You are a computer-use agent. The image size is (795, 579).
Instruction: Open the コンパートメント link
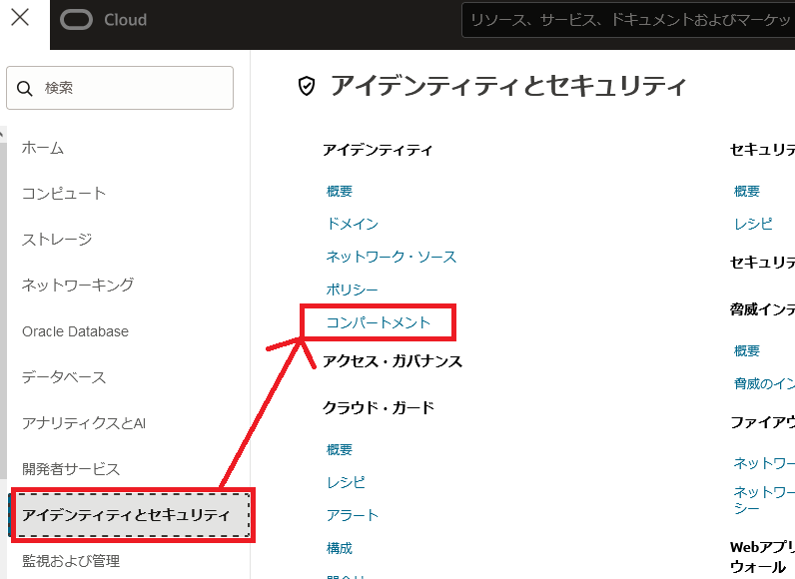[x=379, y=322]
